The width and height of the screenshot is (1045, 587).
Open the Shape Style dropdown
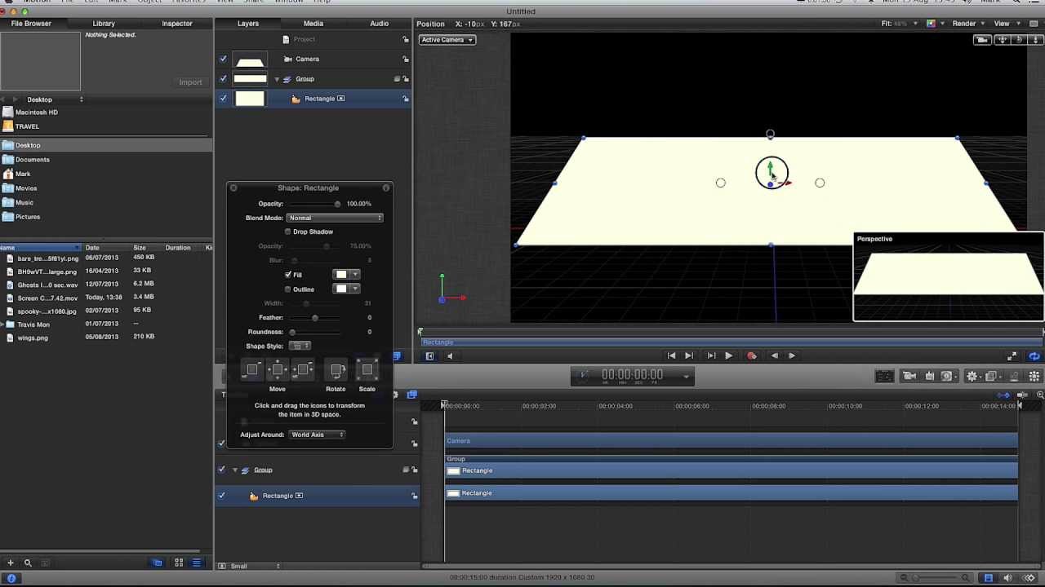click(x=300, y=346)
